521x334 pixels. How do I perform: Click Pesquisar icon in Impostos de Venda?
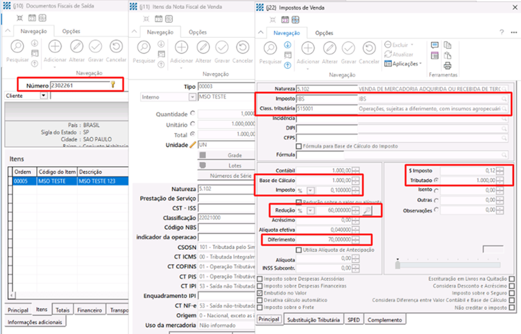[270, 49]
